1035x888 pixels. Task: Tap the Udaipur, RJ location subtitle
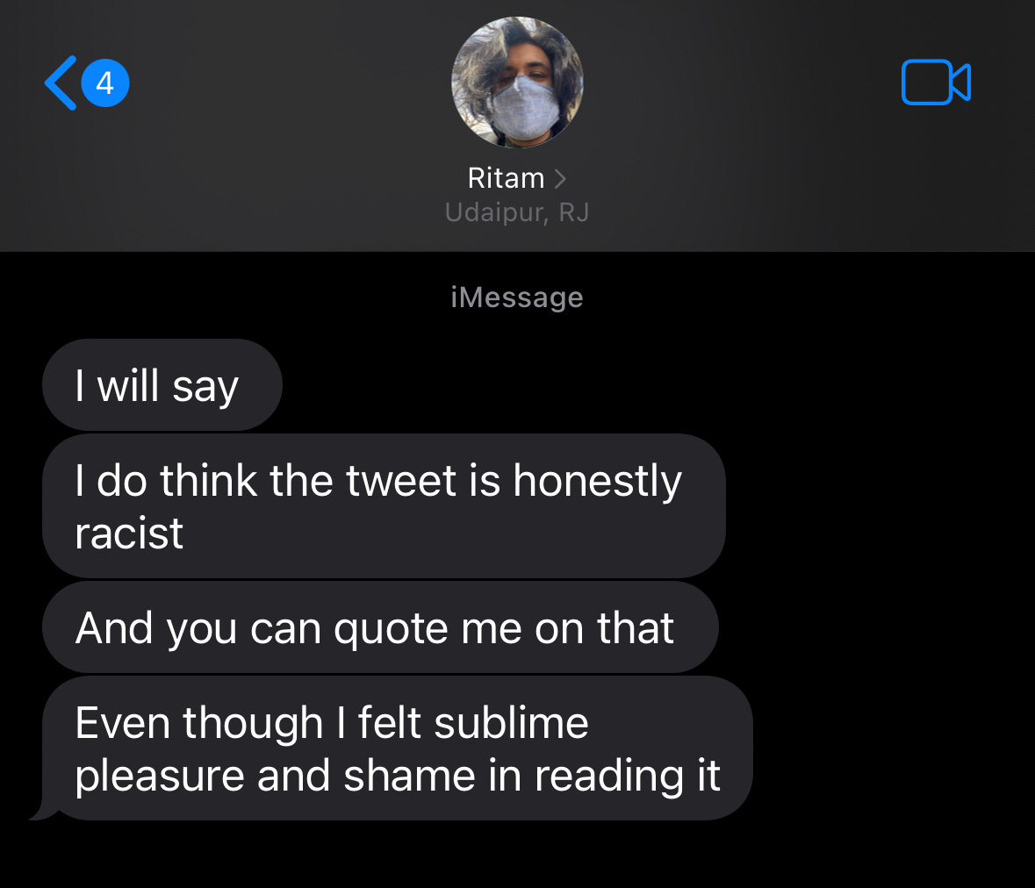(x=517, y=212)
